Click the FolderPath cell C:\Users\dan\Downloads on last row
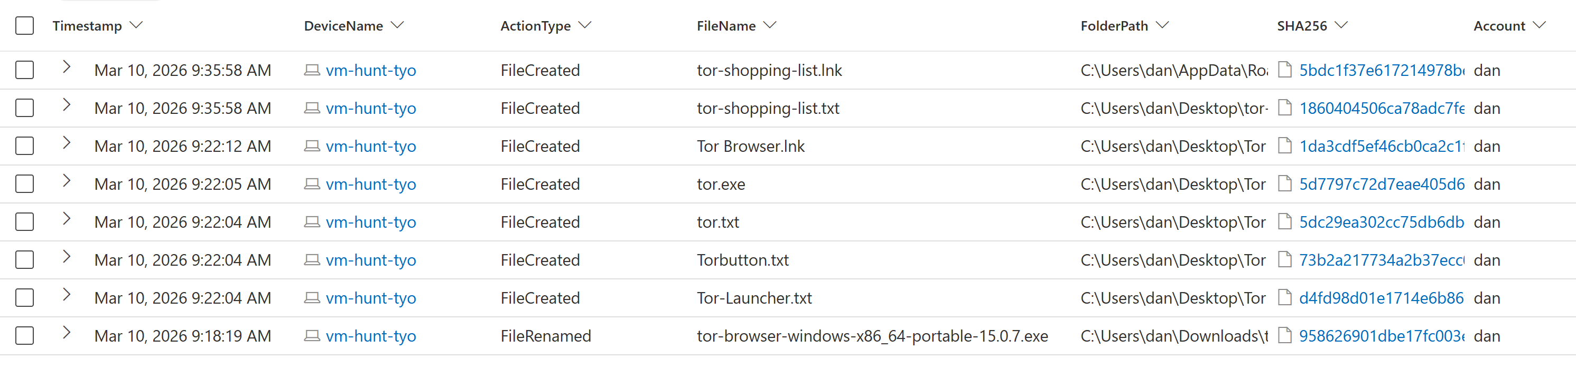The image size is (1576, 378). (x=1174, y=335)
